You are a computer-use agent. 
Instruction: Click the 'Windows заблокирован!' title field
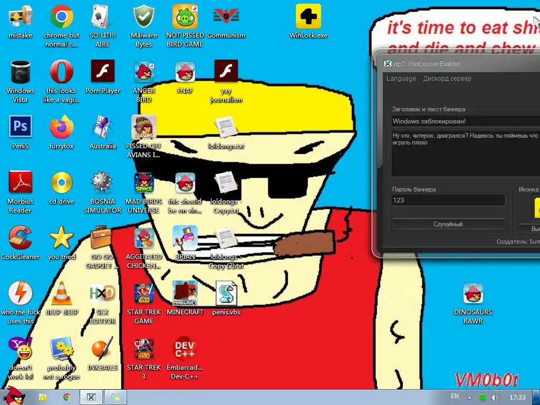click(x=466, y=121)
